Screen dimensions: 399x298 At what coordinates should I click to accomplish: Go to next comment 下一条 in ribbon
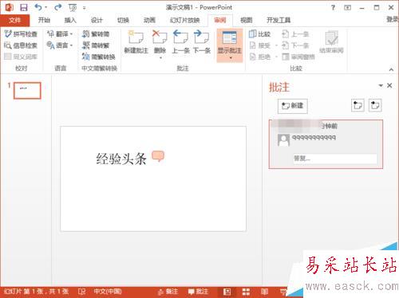(x=202, y=42)
